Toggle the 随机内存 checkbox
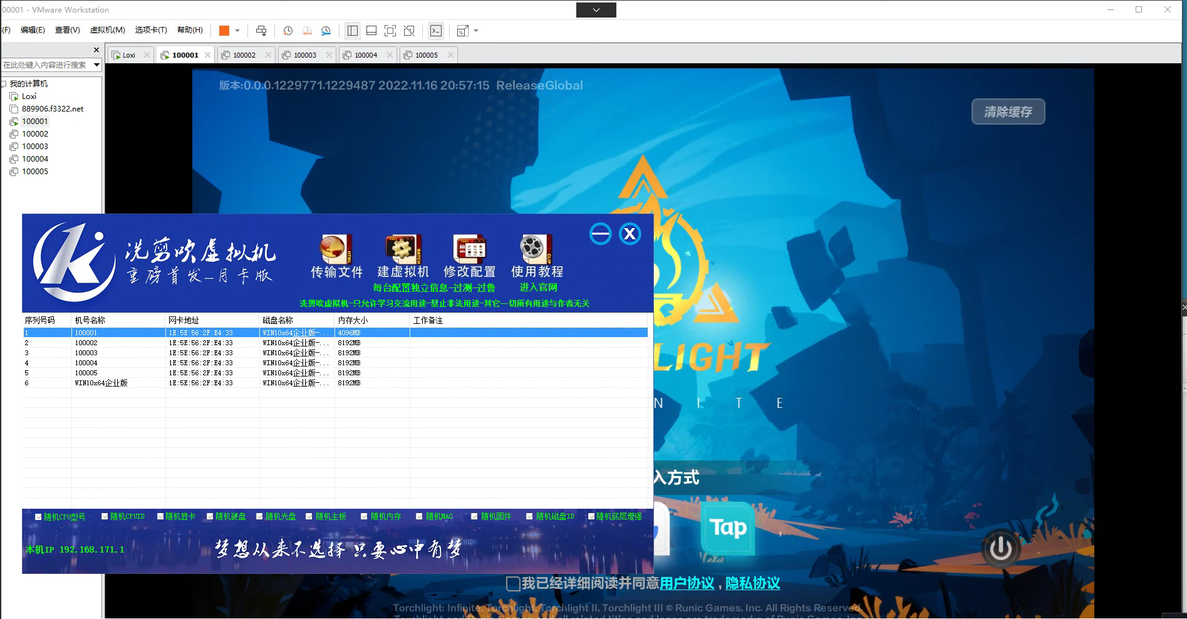The height and width of the screenshot is (619, 1187). [364, 517]
